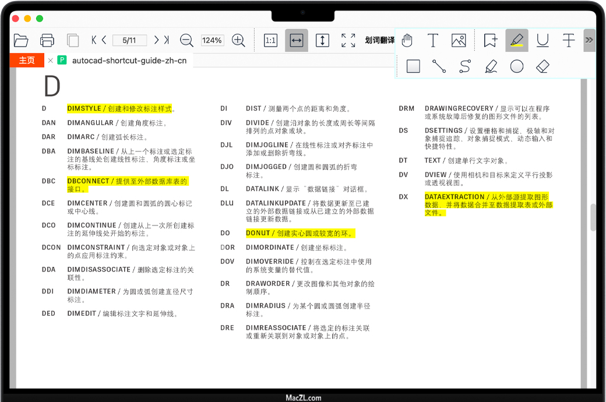
Task: Click the print document icon
Action: tap(47, 40)
